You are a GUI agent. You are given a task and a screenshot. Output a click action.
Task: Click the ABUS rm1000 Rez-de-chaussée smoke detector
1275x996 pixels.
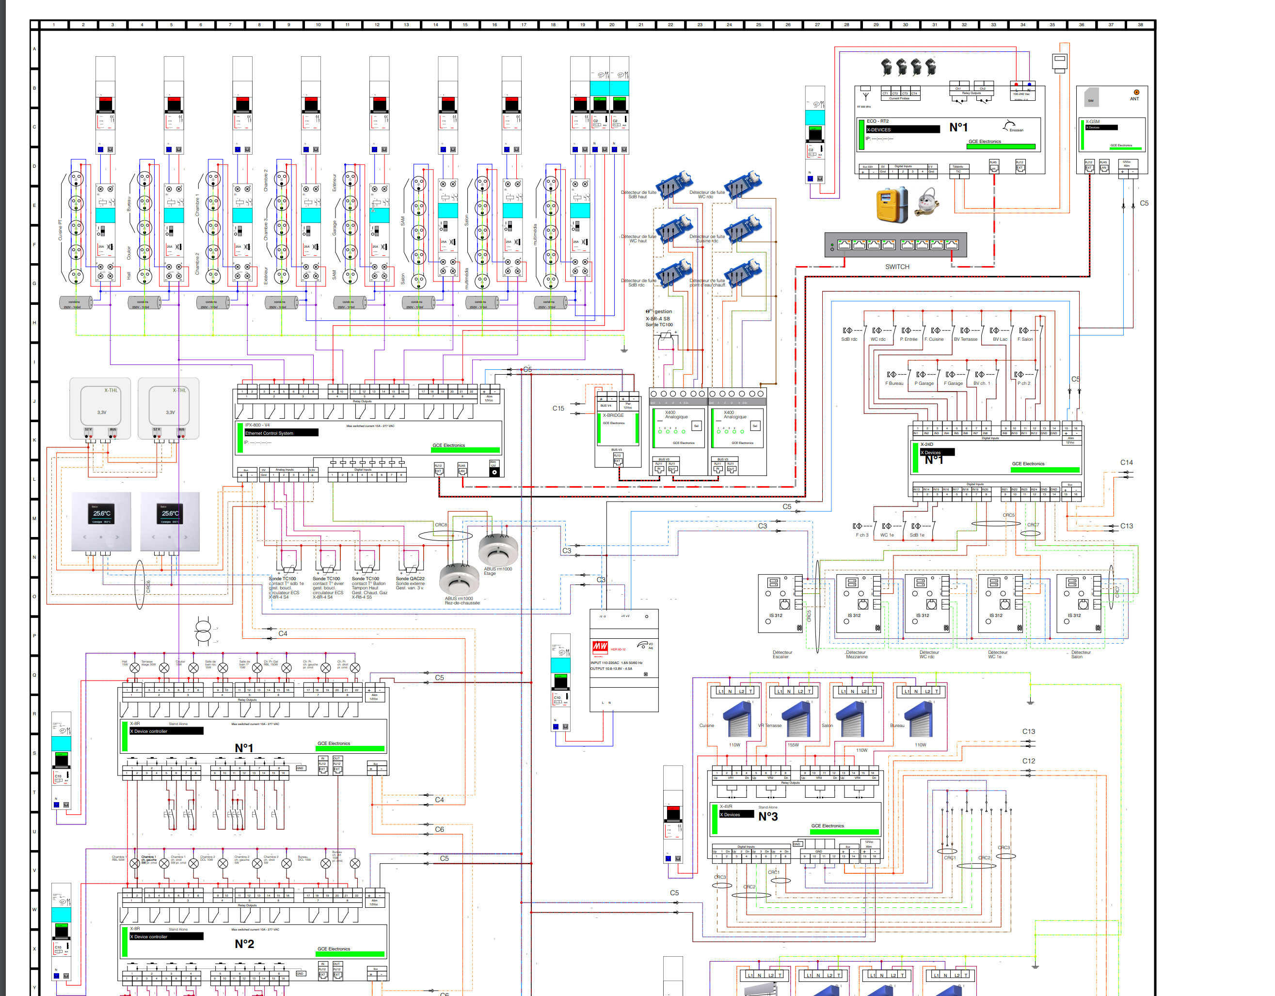coord(459,579)
